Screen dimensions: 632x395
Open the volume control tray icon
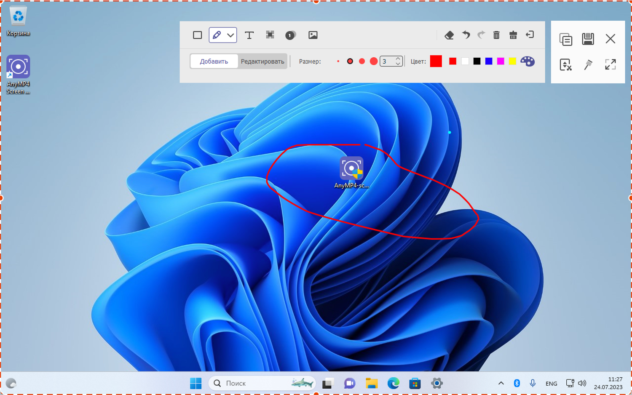tap(582, 383)
